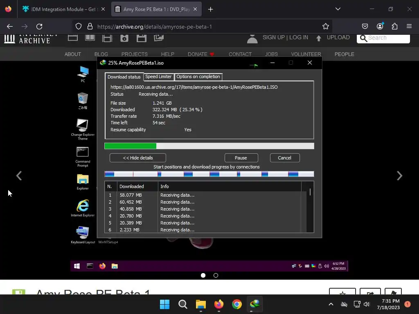The height and width of the screenshot is (314, 419).
Task: Select the first carousel dot
Action: tap(203, 275)
